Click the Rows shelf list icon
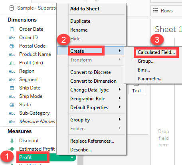182x165 pixels. (156, 10)
